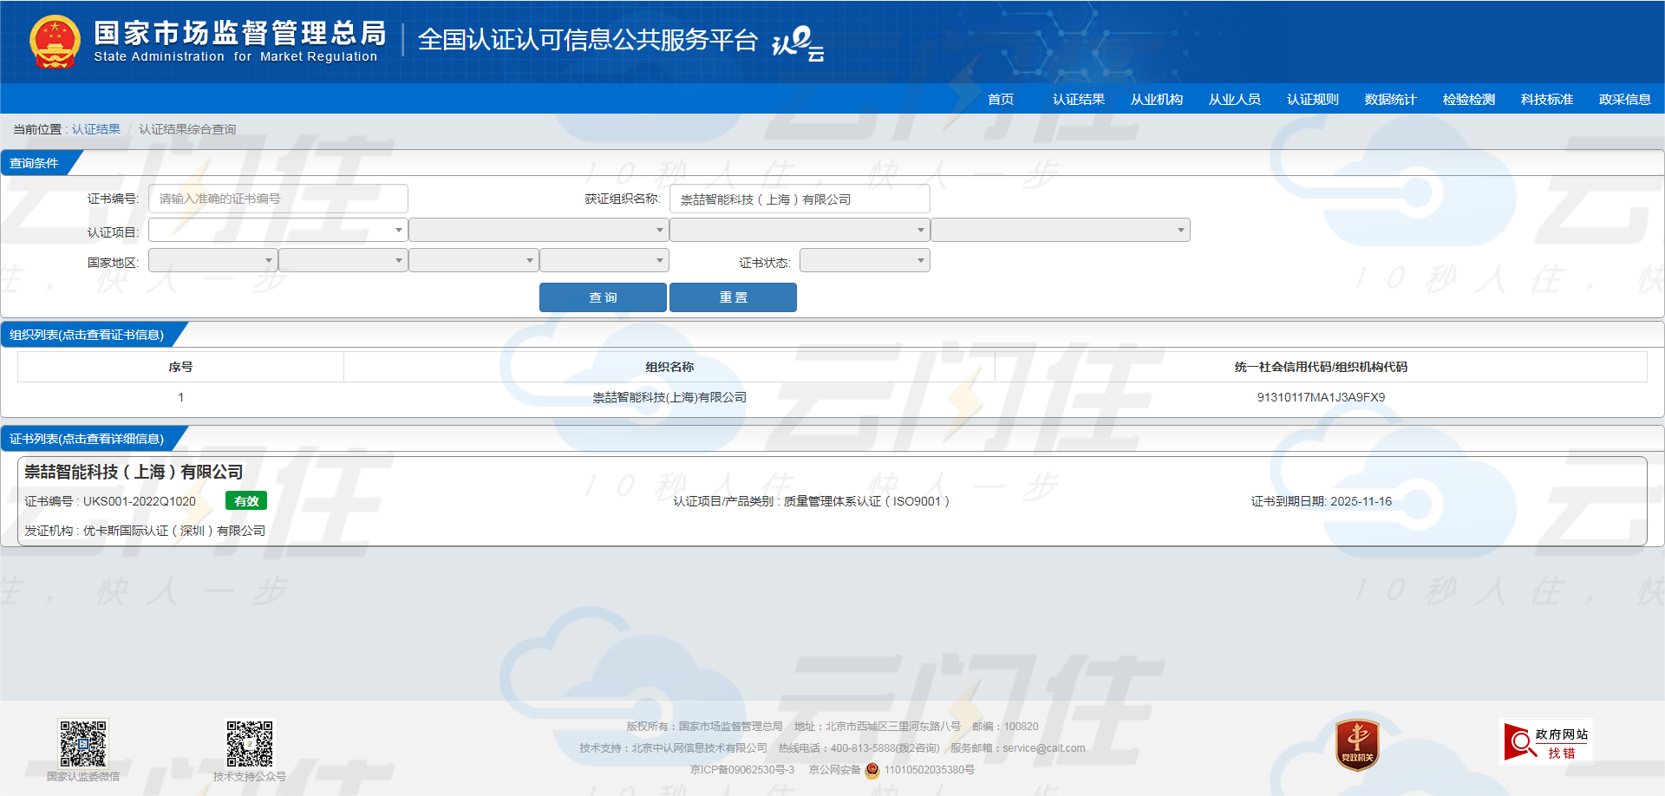Open the 国家认监委微信 QR code
The image size is (1665, 796).
coord(82,743)
